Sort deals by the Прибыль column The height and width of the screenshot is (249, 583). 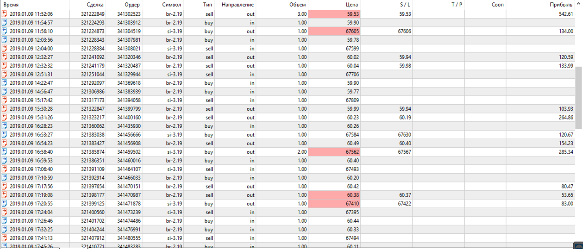point(562,5)
